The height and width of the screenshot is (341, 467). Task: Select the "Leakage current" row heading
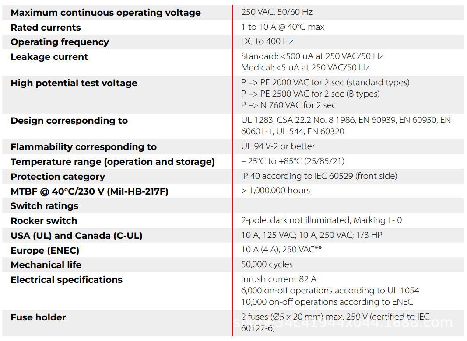click(x=49, y=57)
